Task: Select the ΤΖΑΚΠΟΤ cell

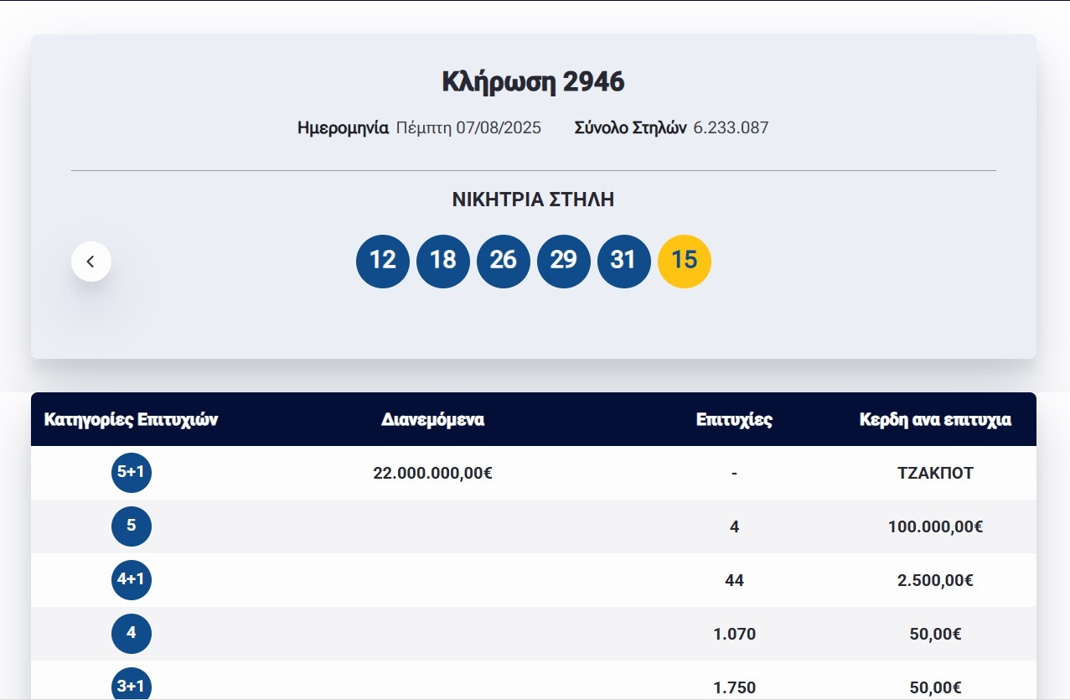Action: (x=935, y=473)
